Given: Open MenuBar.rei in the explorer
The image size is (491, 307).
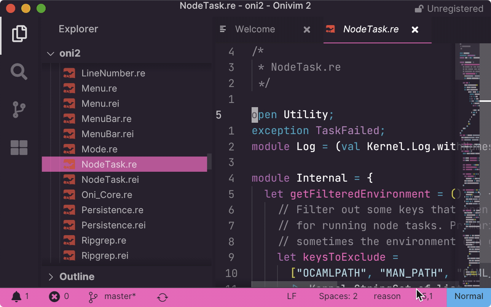Looking at the screenshot, I should tap(107, 134).
